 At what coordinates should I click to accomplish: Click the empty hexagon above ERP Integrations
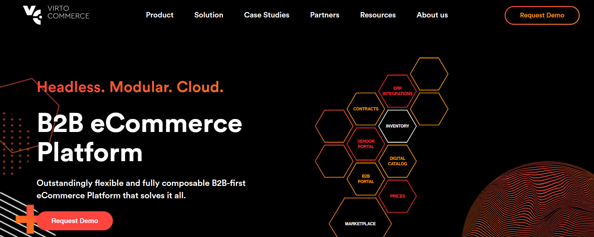[x=429, y=74]
